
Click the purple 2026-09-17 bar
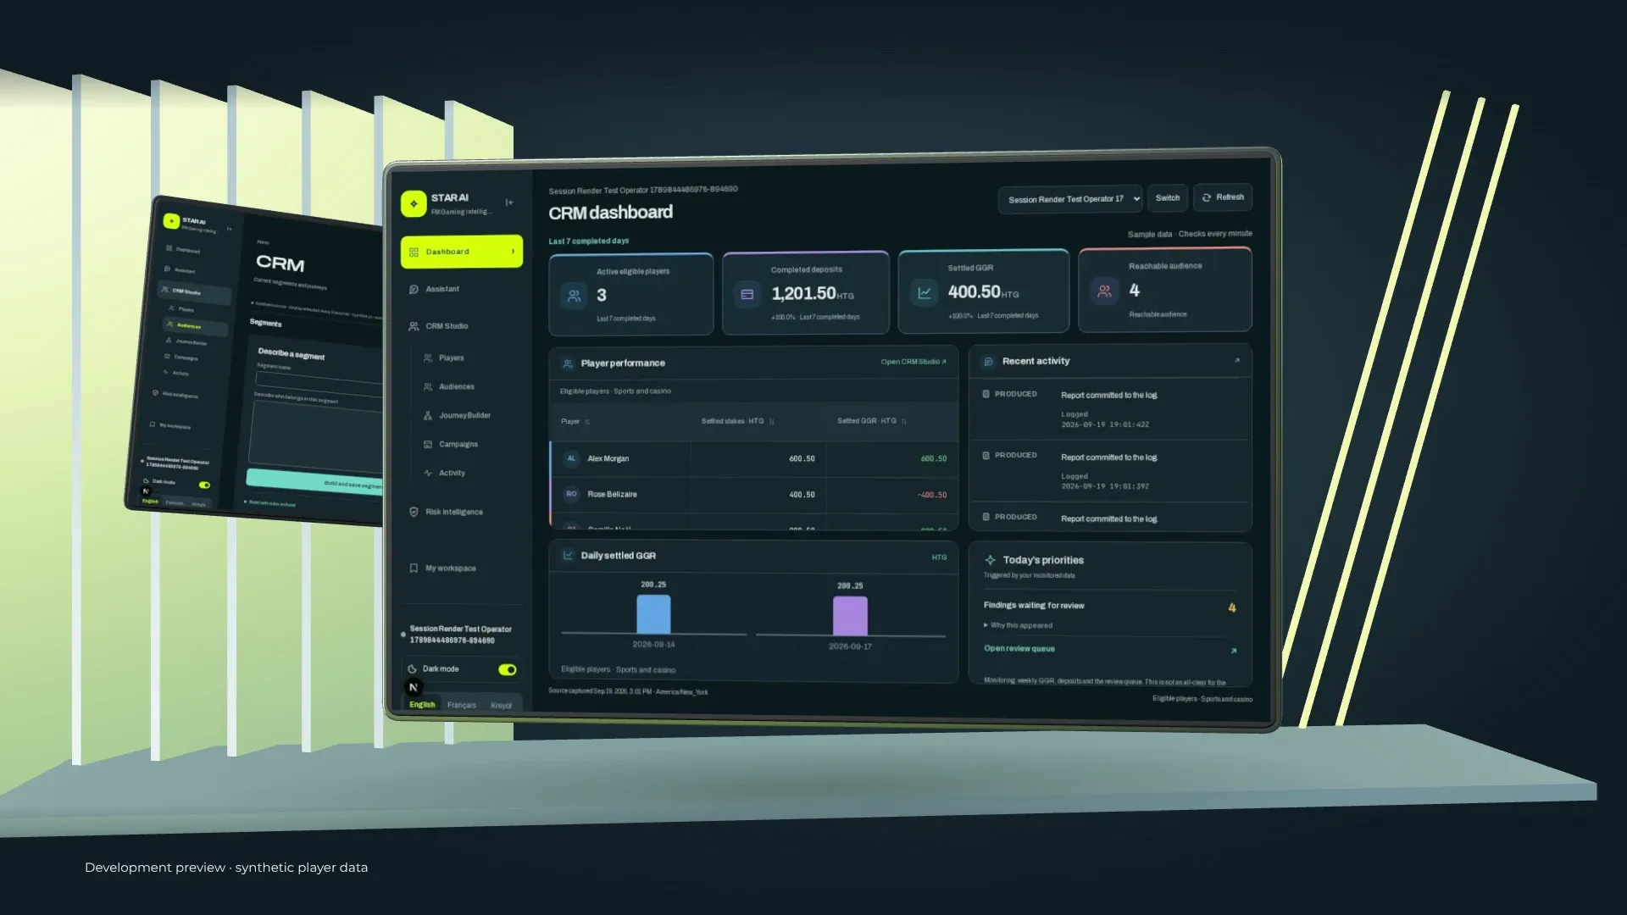click(850, 616)
